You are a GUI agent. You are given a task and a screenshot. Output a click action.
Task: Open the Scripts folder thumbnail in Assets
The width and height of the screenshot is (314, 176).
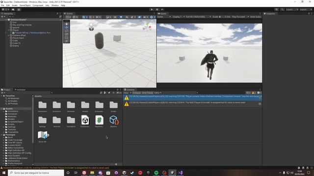coord(113,107)
